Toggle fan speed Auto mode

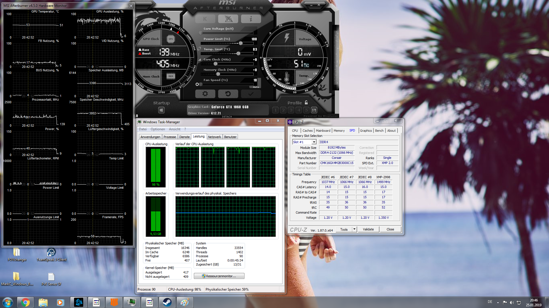pos(256,87)
